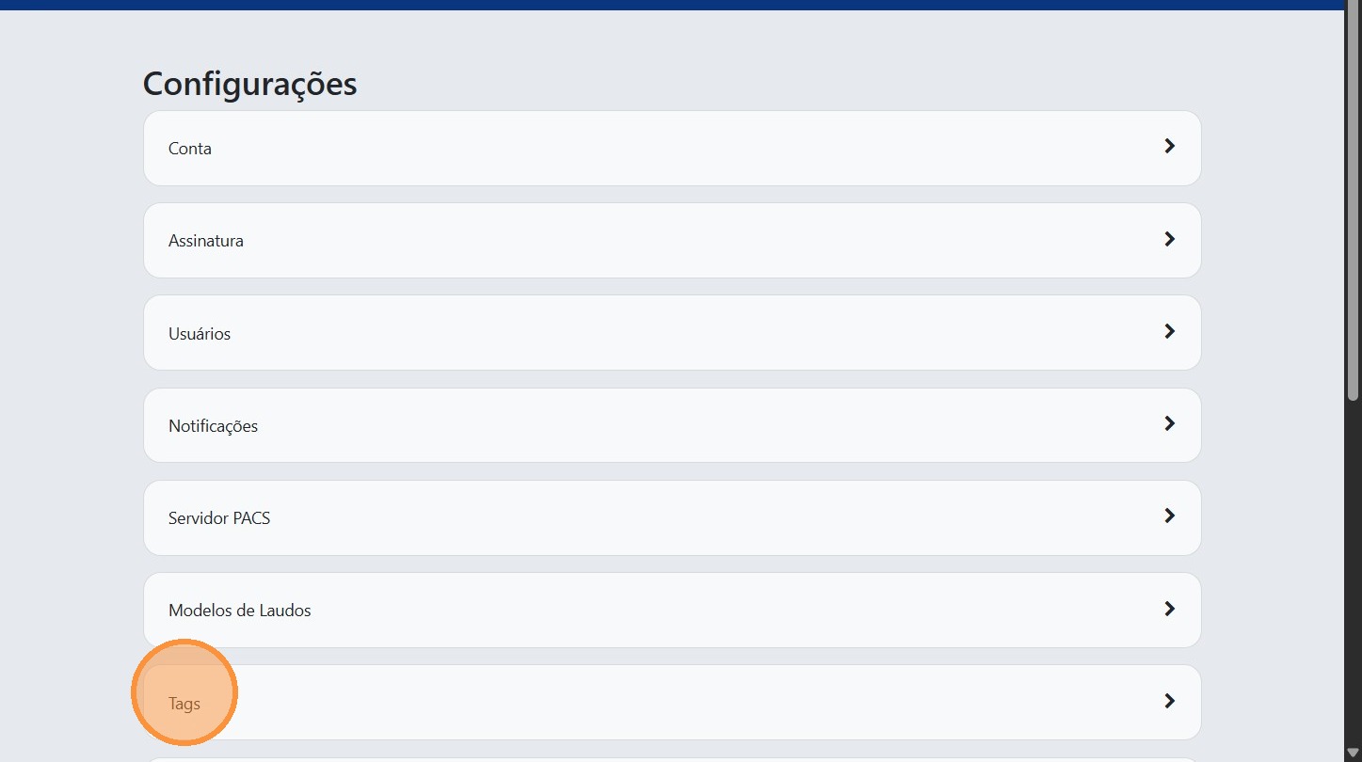
Task: Click the chevron arrow on Usuários row
Action: click(x=1169, y=331)
